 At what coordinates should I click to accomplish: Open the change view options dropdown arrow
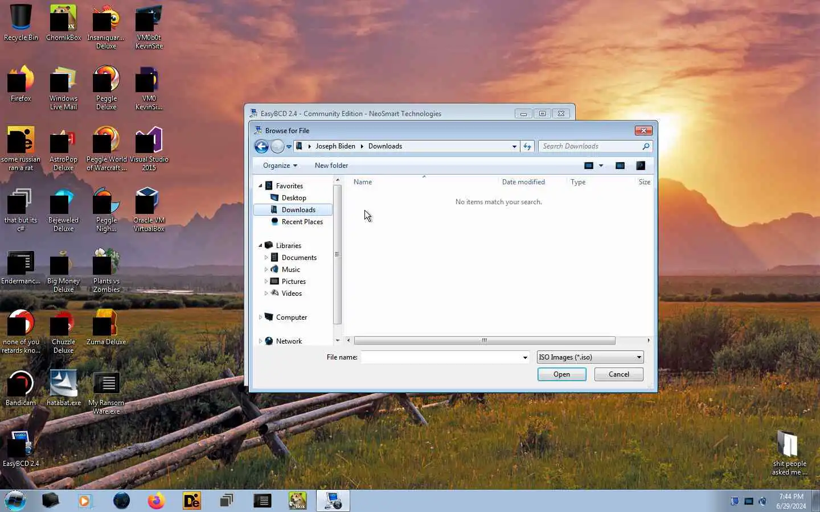pos(601,166)
